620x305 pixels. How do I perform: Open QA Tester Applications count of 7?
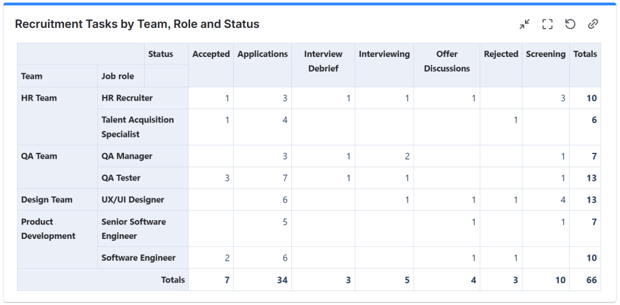point(285,178)
